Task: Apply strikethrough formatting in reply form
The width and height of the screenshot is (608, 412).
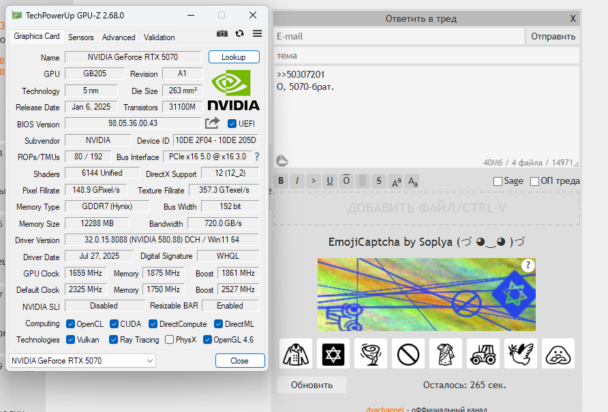Action: click(379, 181)
